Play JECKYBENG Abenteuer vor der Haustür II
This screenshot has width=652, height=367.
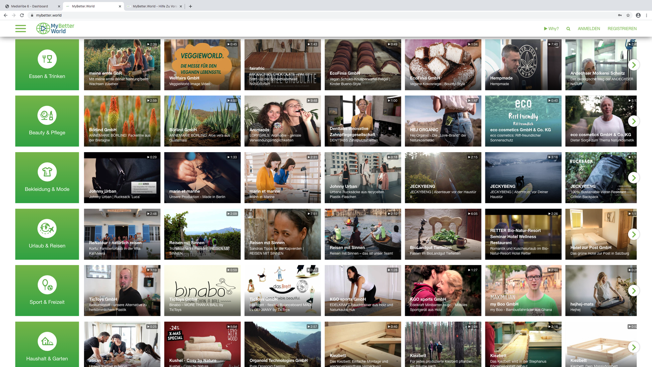[443, 177]
